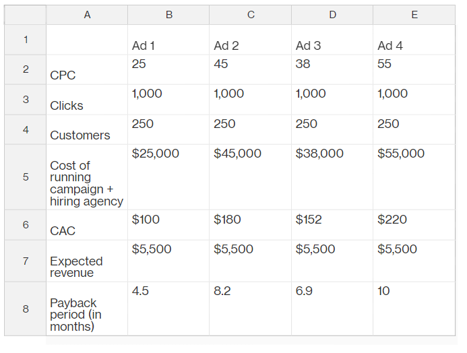
Task: Click the Ad 2 CPC value 45
Action: click(251, 69)
